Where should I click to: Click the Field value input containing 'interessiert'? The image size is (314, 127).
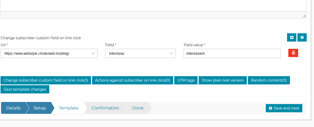click(x=232, y=53)
